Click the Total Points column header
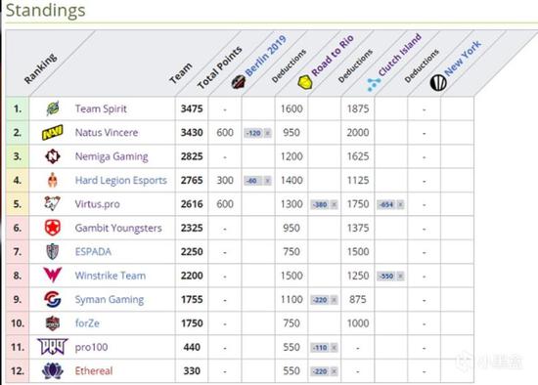 pos(219,67)
